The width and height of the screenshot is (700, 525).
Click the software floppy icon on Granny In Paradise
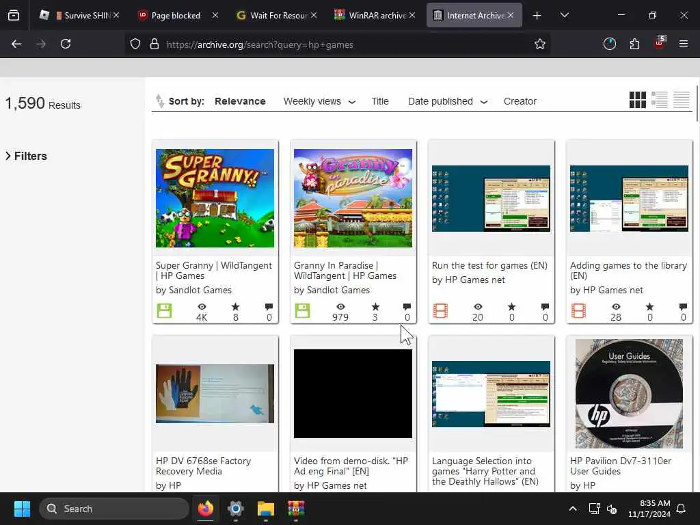point(302,311)
